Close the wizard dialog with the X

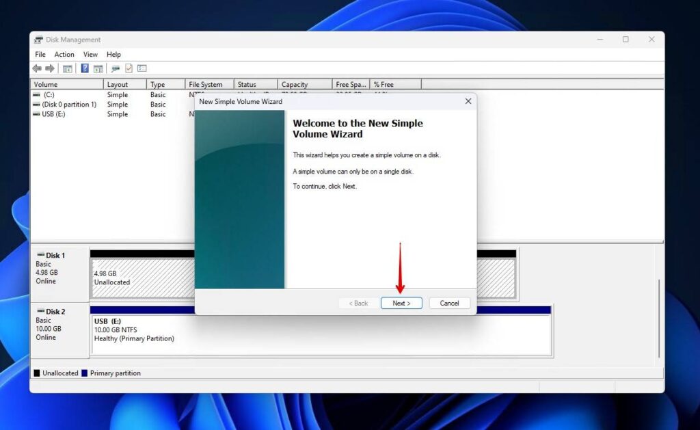point(468,101)
